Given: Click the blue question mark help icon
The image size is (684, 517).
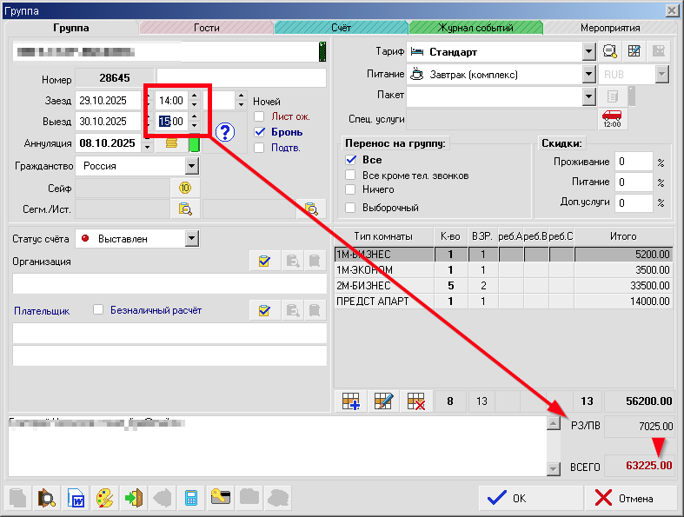Looking at the screenshot, I should pyautogui.click(x=226, y=132).
